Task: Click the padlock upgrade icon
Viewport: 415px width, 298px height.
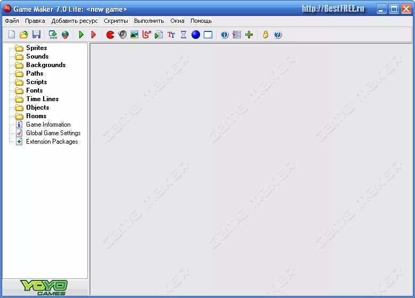Action: [265, 35]
